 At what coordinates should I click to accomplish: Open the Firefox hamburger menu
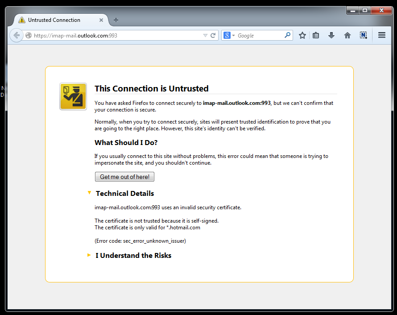382,35
